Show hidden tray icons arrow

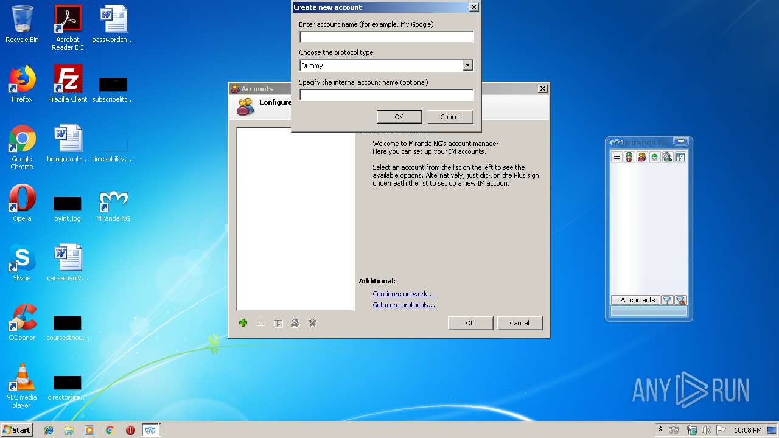coord(660,430)
